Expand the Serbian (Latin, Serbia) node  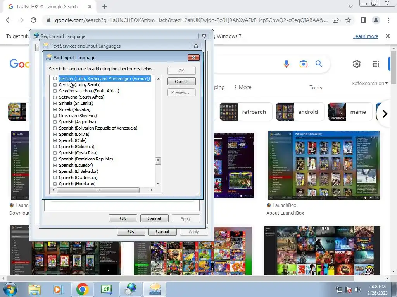[55, 85]
